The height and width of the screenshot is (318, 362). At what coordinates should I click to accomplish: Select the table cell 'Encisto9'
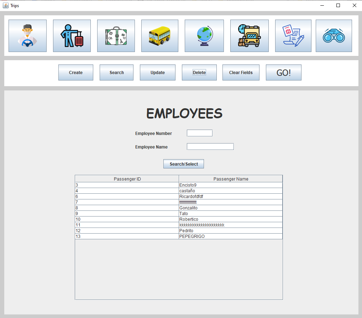coord(231,185)
